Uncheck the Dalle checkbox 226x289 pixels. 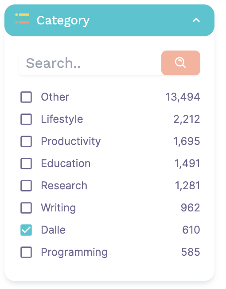click(26, 230)
